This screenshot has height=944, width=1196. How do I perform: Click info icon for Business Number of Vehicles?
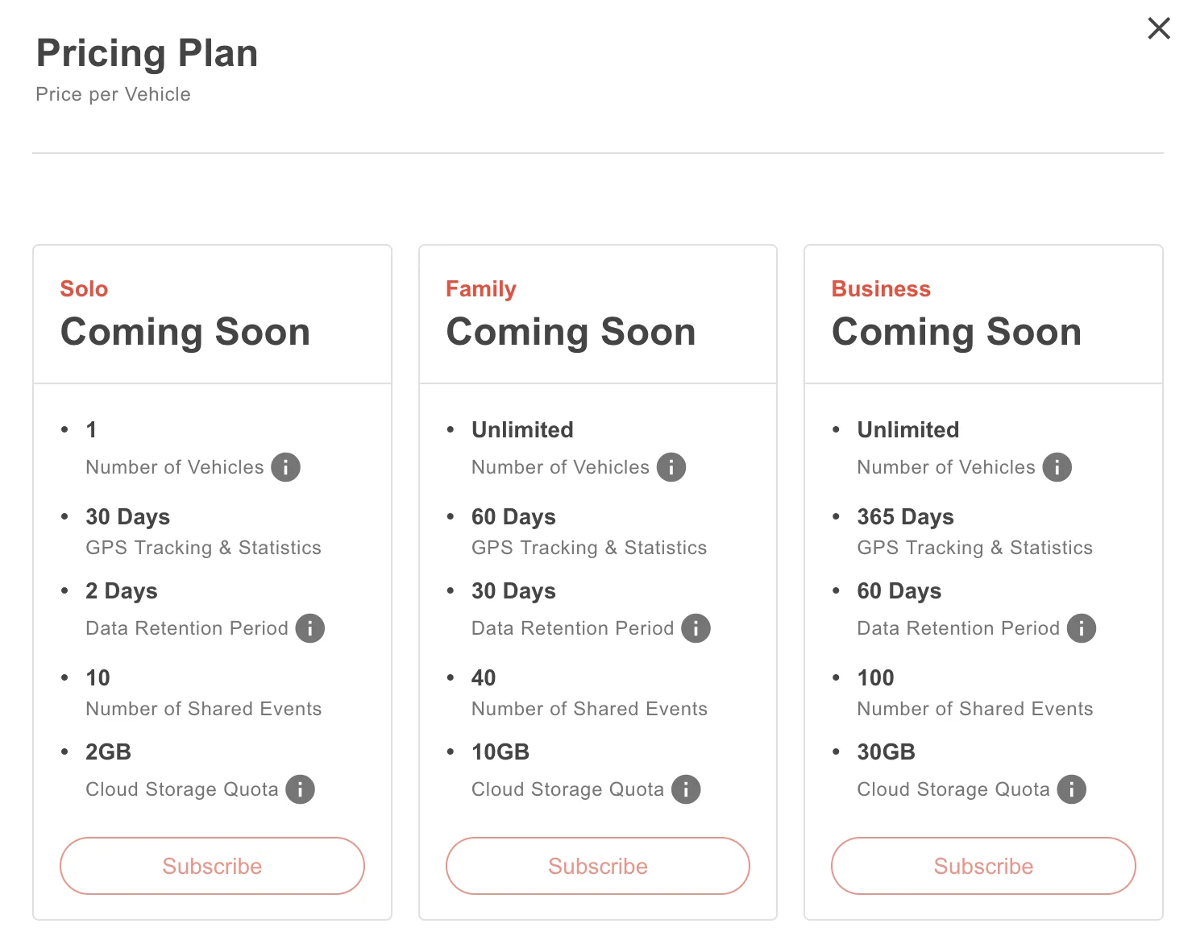[1057, 467]
